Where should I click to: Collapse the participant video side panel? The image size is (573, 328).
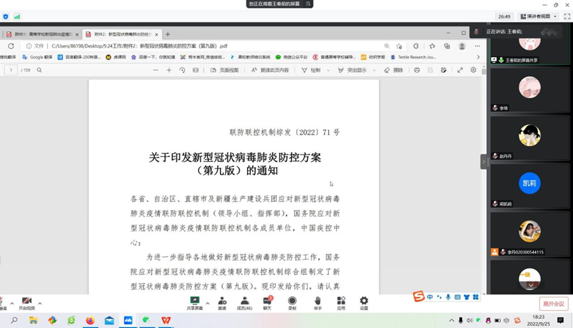point(484,161)
